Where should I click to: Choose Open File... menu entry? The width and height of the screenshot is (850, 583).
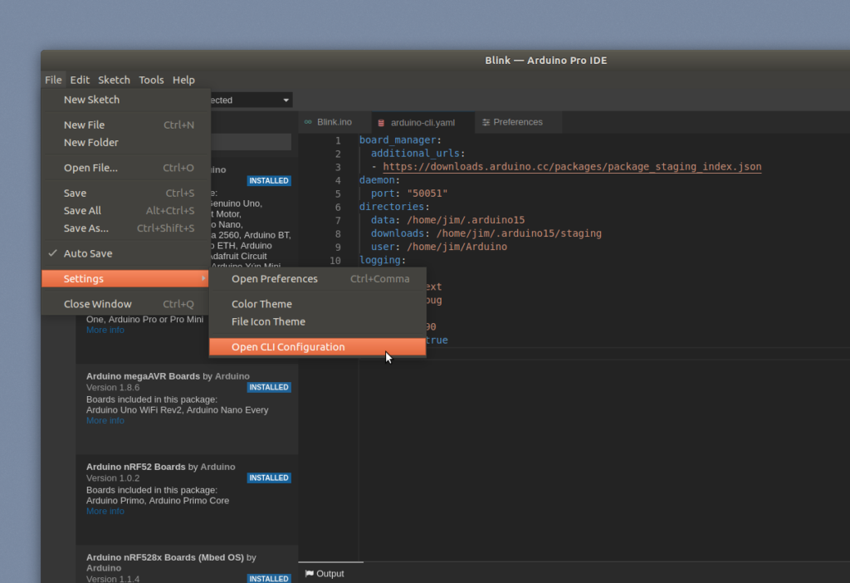(126, 168)
